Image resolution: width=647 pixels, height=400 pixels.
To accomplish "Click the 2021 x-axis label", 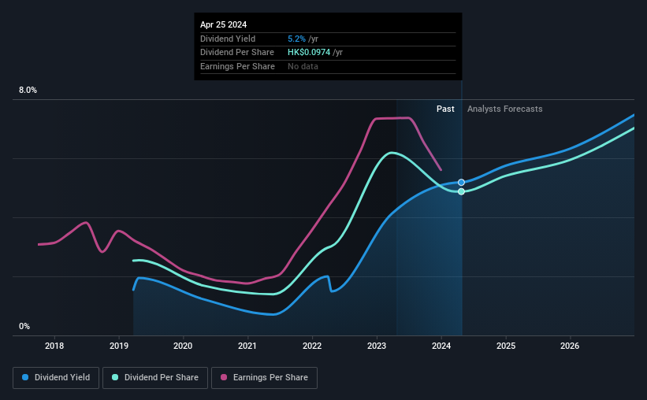I will (247, 346).
